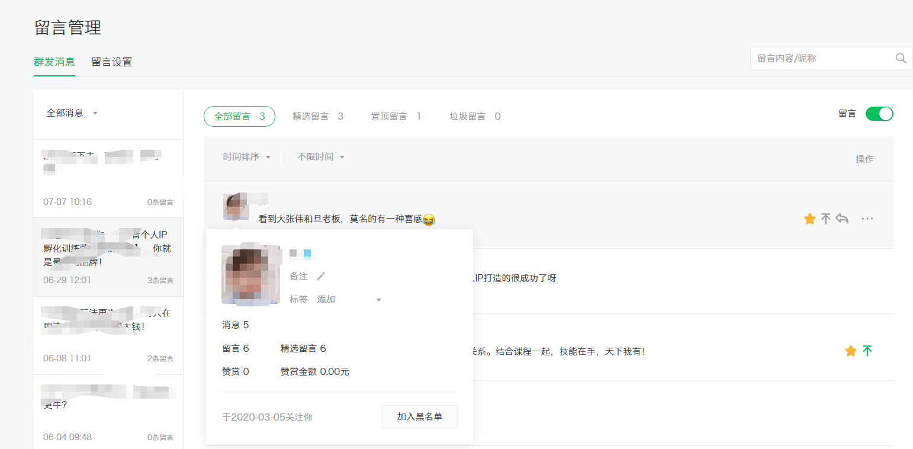Click the large profile photo in popup
The width and height of the screenshot is (913, 449).
pyautogui.click(x=251, y=275)
